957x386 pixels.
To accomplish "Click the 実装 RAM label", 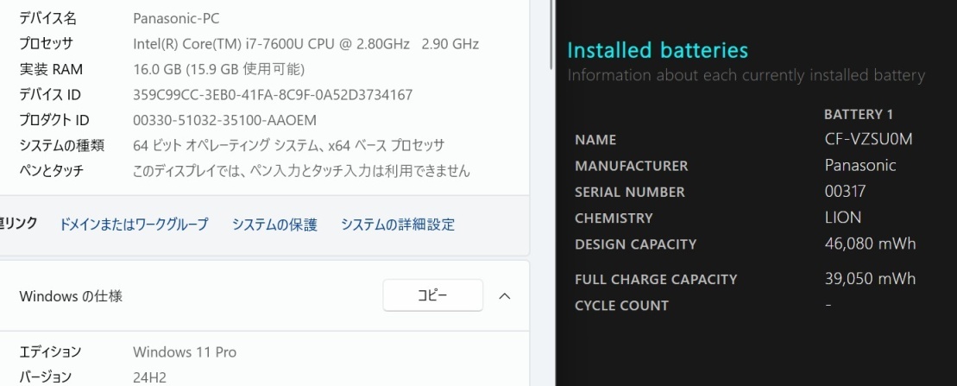I will click(51, 70).
